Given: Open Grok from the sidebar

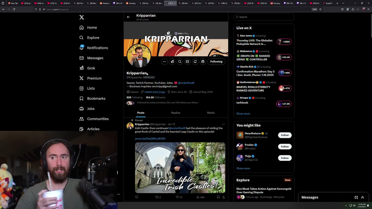Looking at the screenshot, I should [x=87, y=68].
